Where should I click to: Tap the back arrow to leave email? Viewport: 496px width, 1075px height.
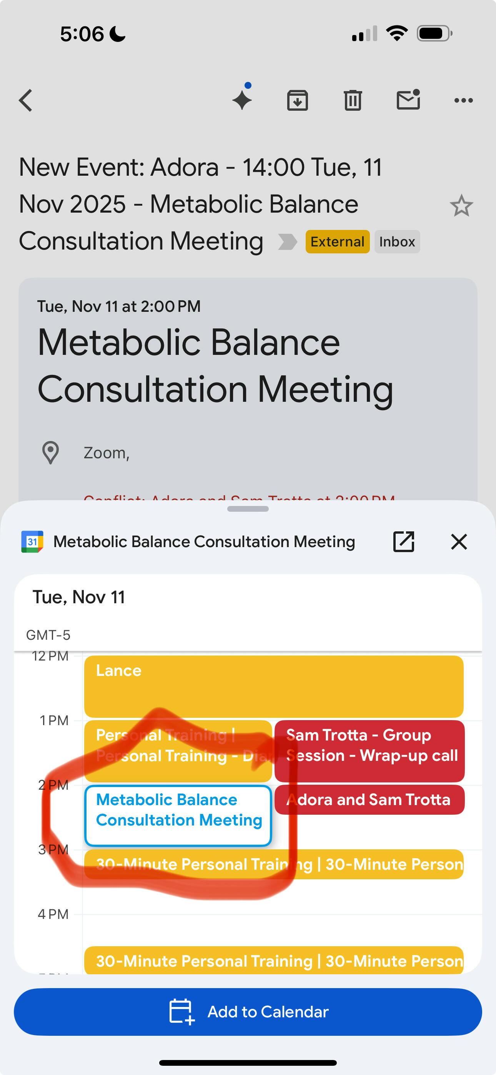(x=26, y=101)
